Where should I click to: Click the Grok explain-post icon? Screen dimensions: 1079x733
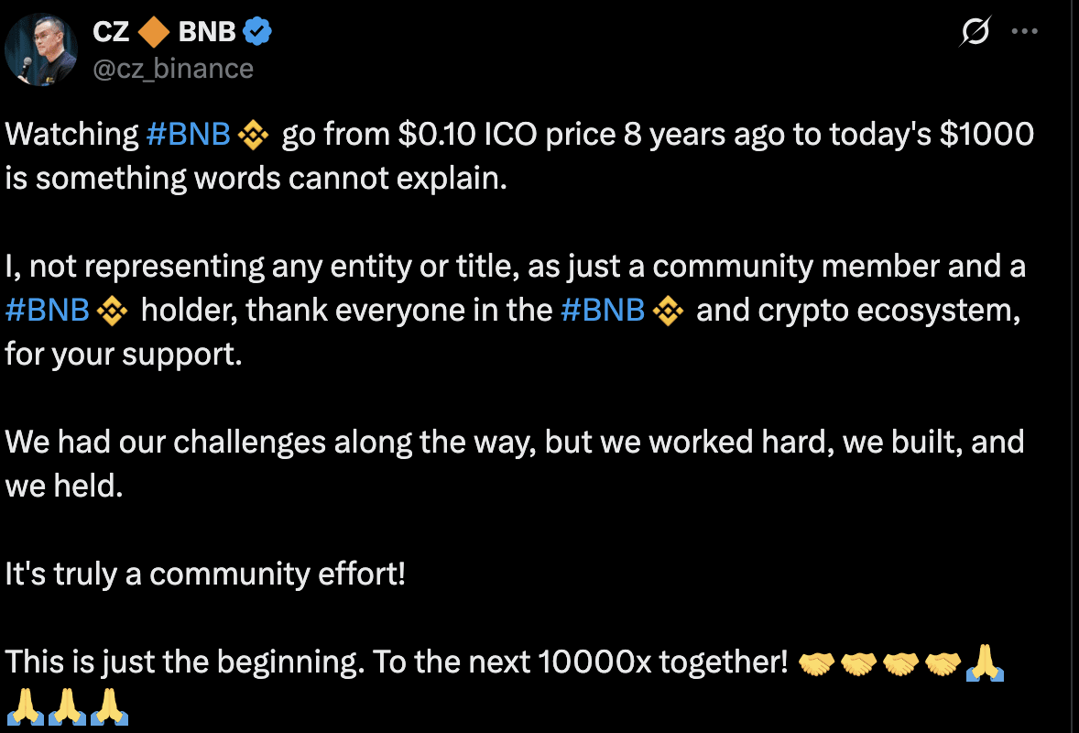(x=975, y=32)
